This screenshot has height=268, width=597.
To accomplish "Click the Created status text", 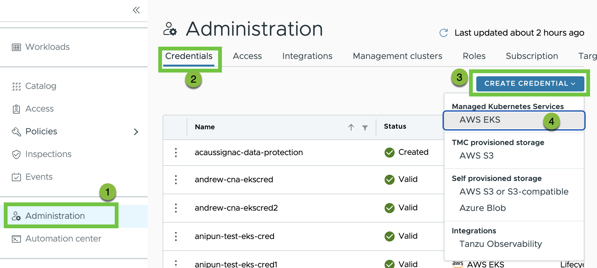I will pyautogui.click(x=413, y=152).
